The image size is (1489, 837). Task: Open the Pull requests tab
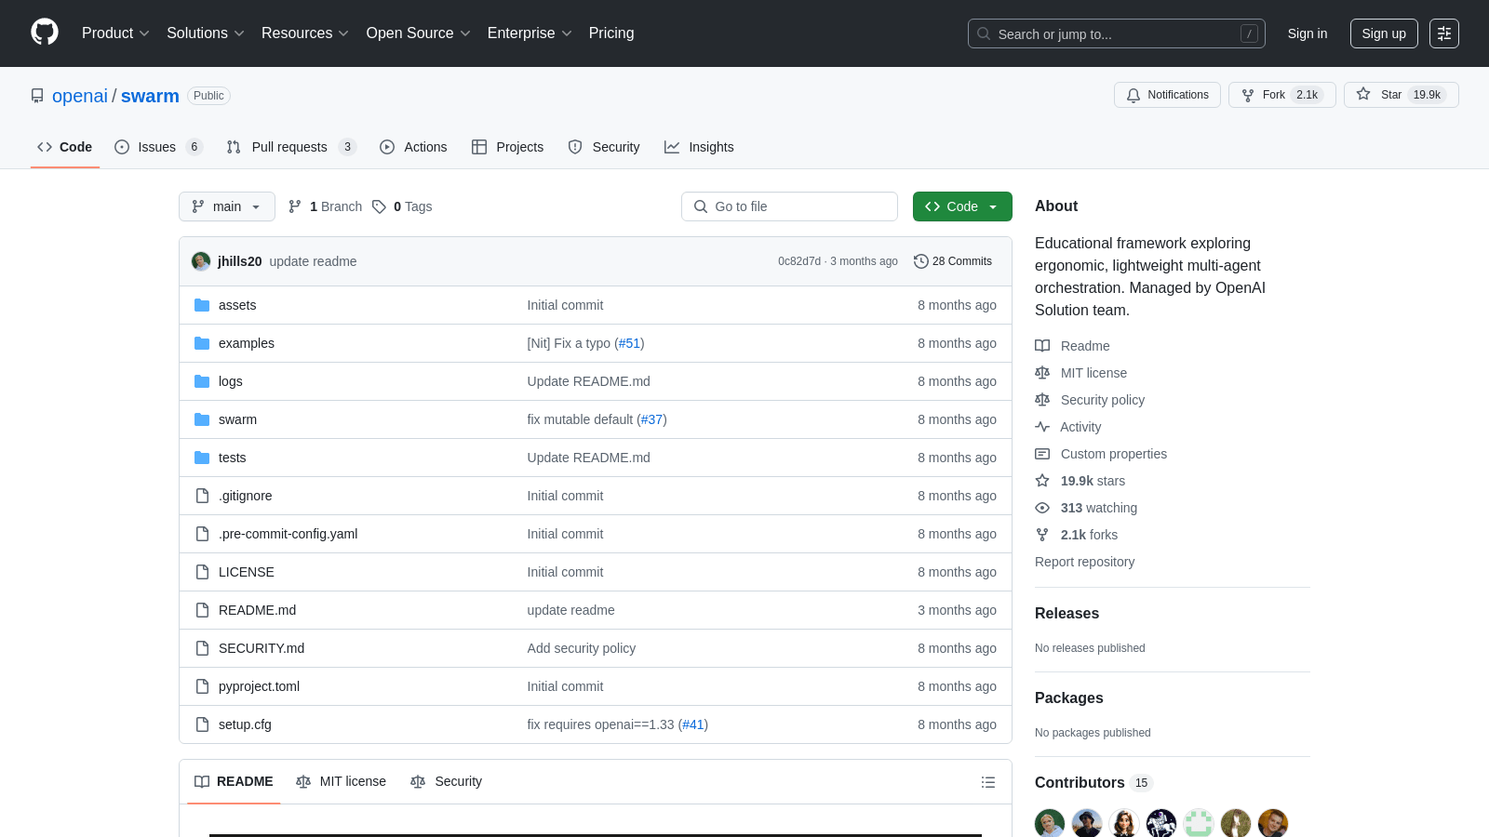(x=291, y=147)
